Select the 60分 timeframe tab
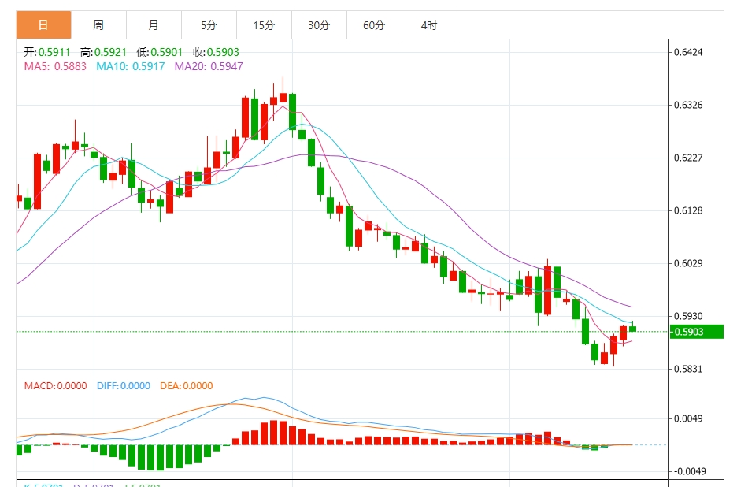Image resolution: width=737 pixels, height=487 pixels. click(374, 25)
